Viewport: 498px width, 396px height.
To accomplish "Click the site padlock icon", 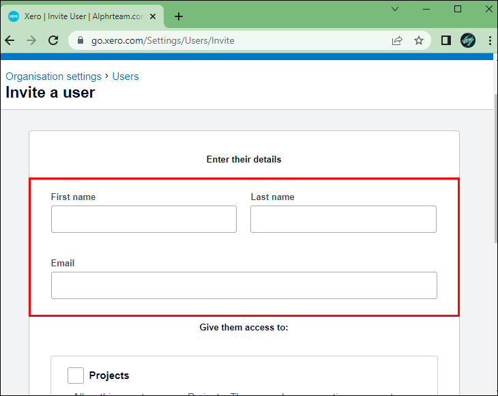I will click(x=80, y=40).
